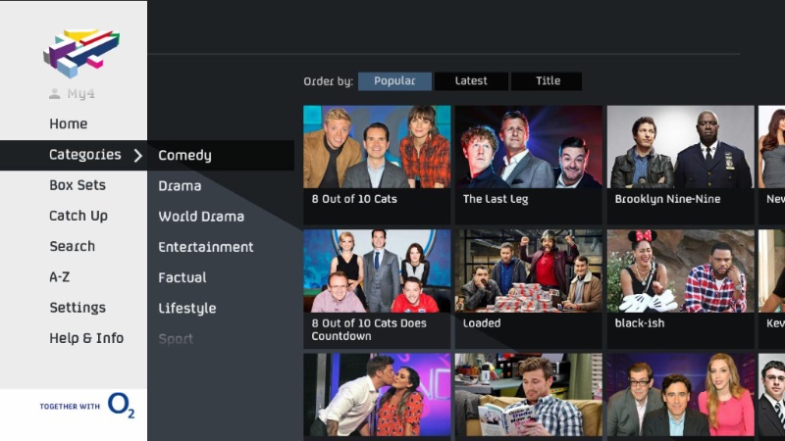Select Sport category
This screenshot has height=441, width=785.
point(176,339)
